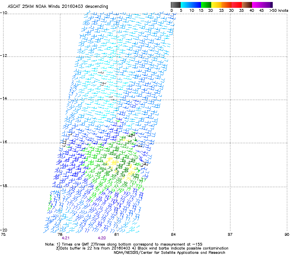
Task: Click the dark purple 45-50 knots legend color
Action: [x=267, y=5]
